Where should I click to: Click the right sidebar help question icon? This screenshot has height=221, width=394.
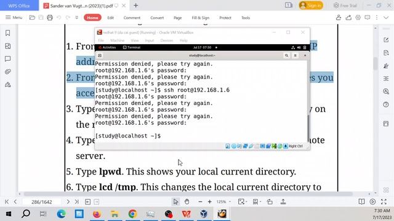[386, 104]
